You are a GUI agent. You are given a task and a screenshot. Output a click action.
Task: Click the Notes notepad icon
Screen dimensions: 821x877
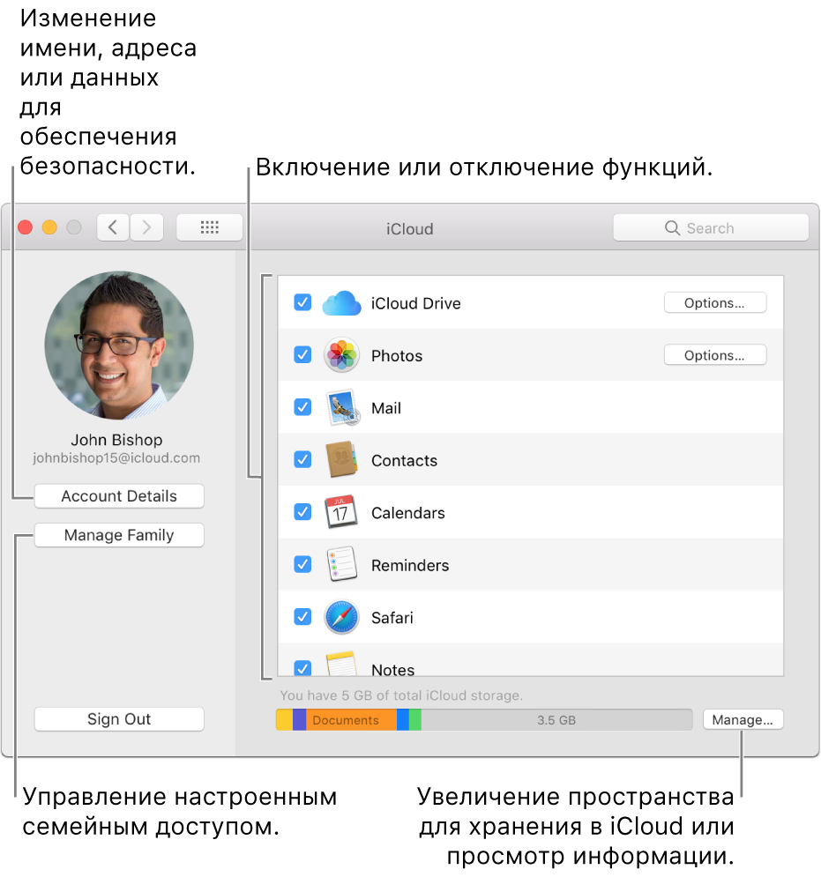click(x=341, y=664)
